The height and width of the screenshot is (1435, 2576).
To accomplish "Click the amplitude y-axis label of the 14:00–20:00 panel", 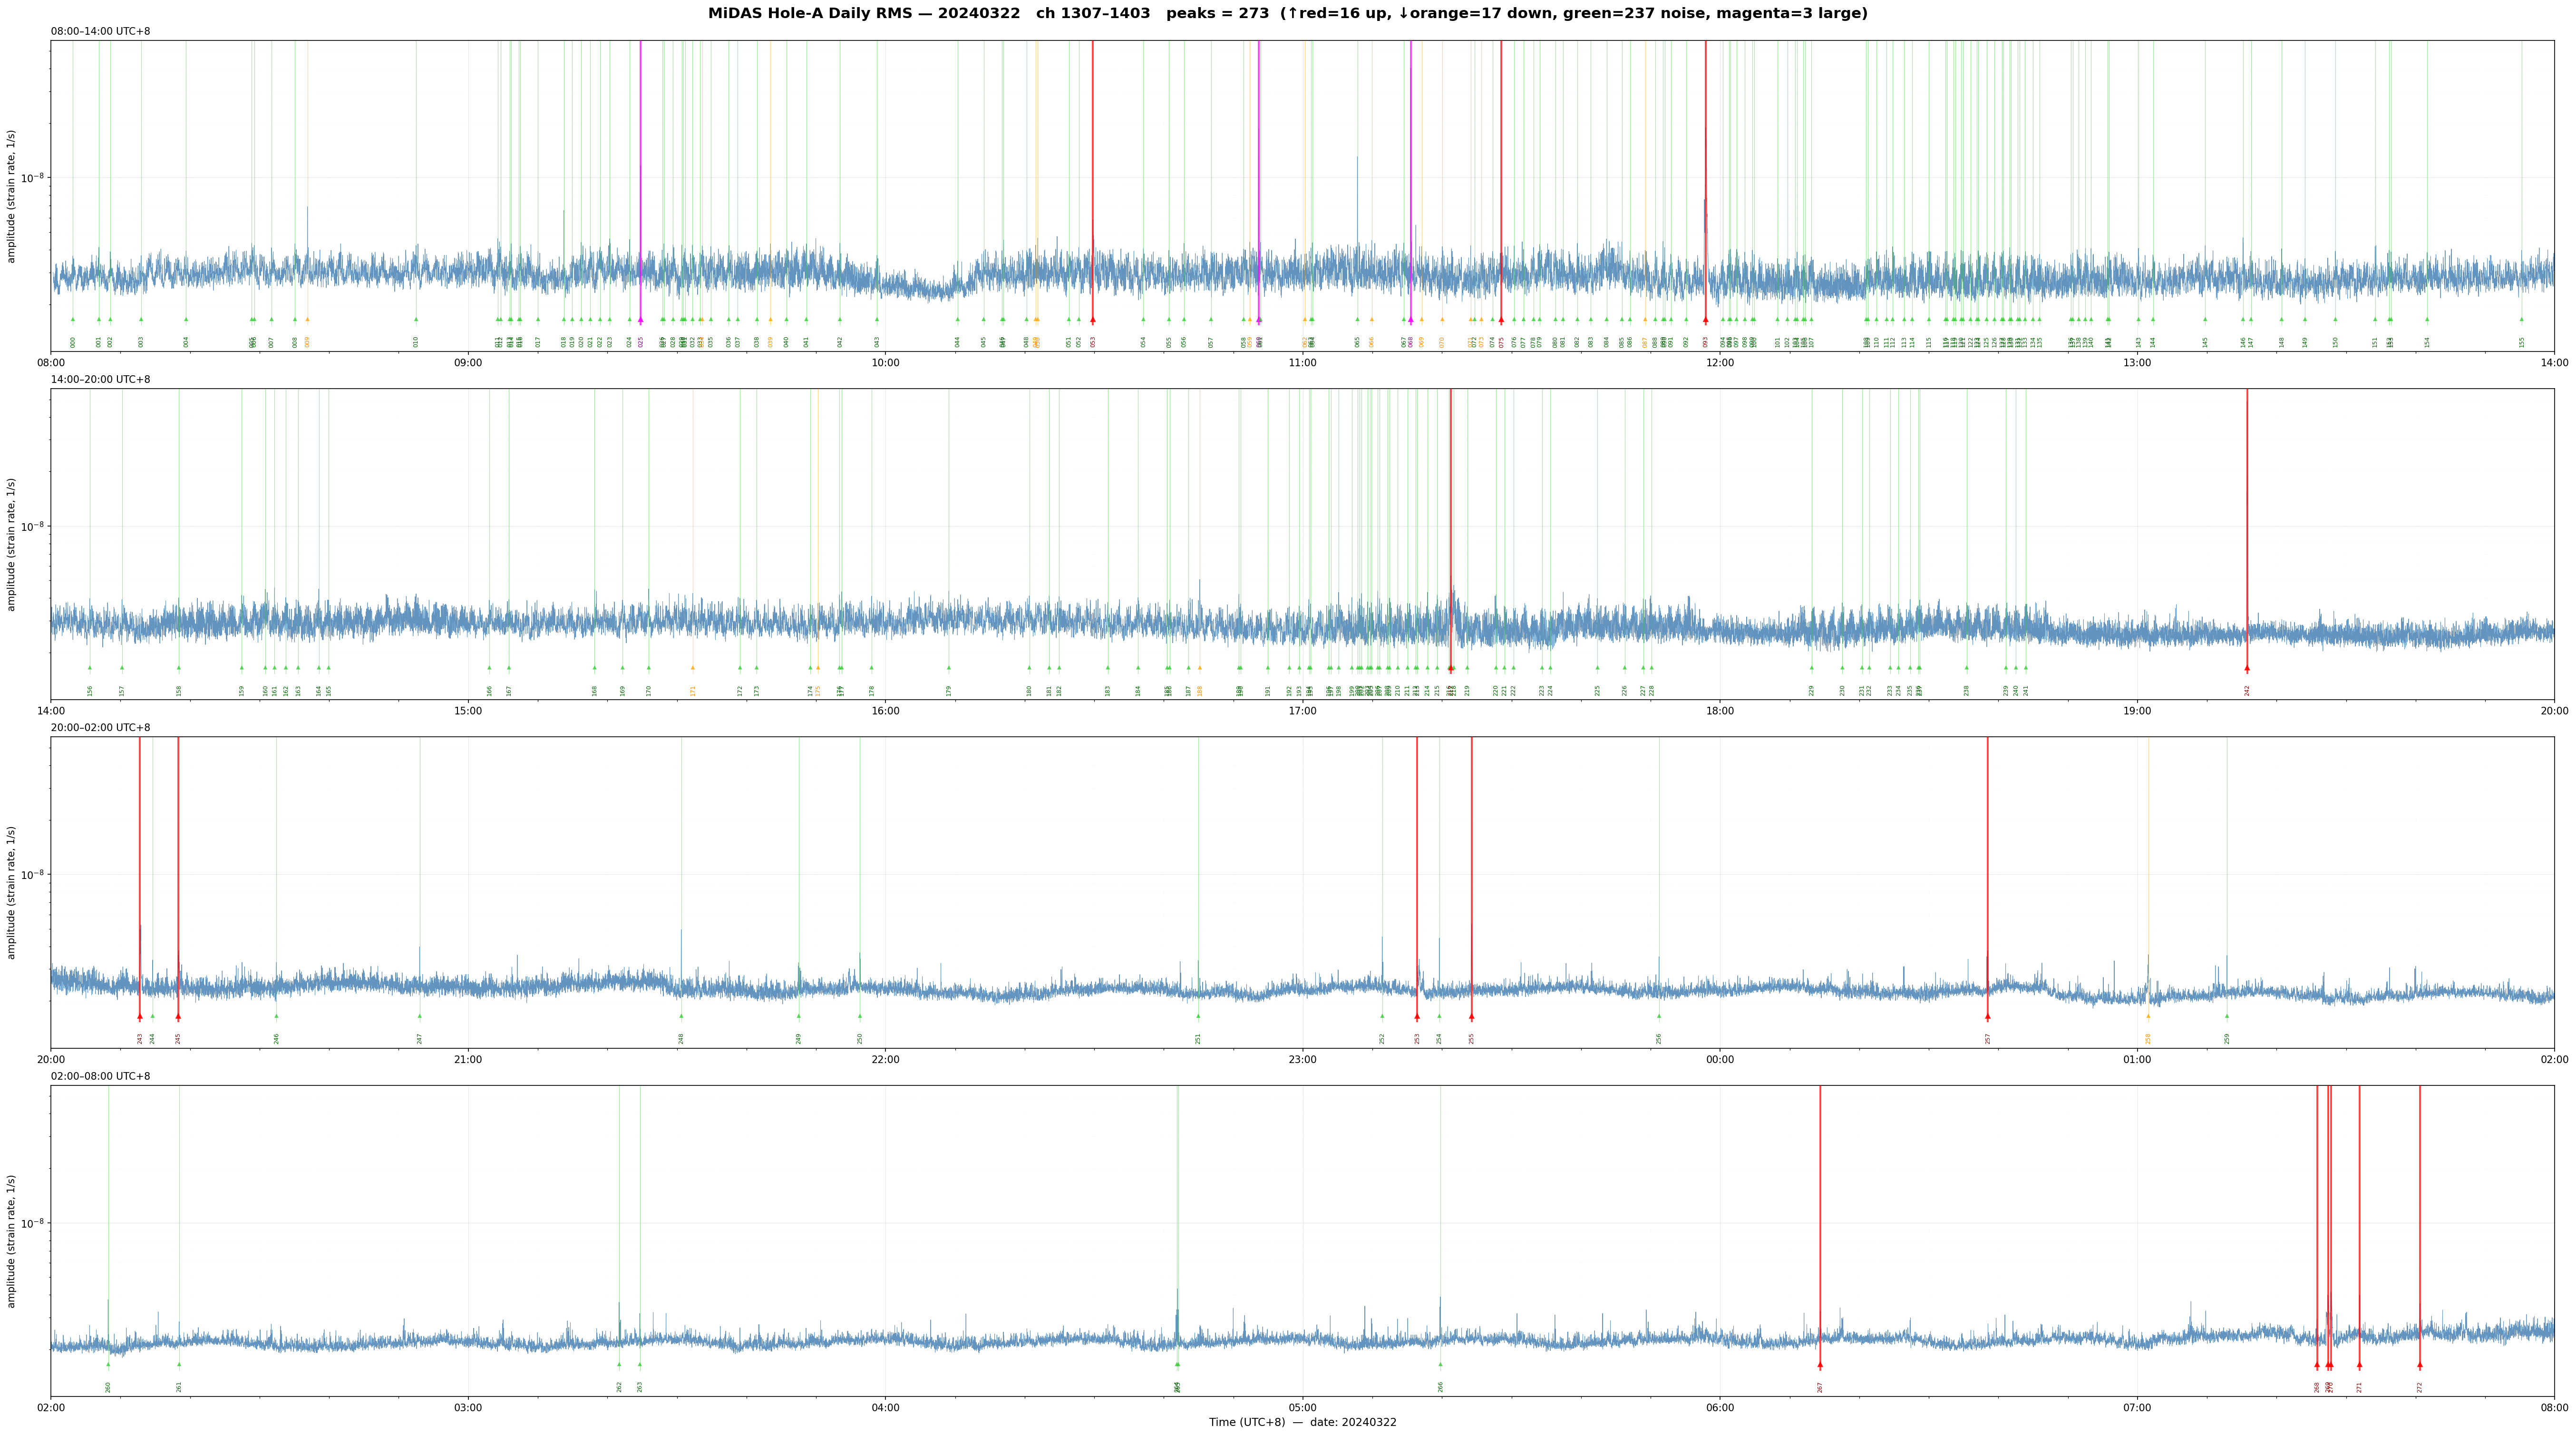I will pyautogui.click(x=12, y=544).
